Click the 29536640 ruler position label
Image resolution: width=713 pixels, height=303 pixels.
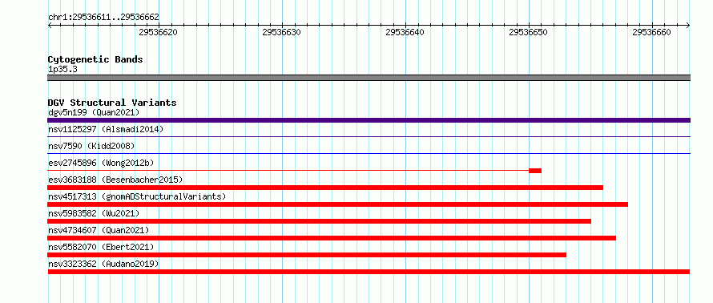(x=405, y=32)
